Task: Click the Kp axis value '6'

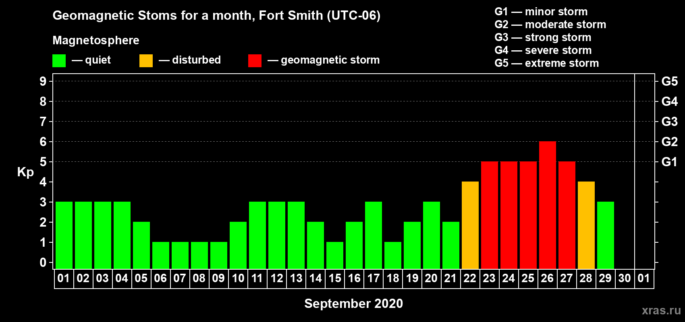Action: coord(43,142)
